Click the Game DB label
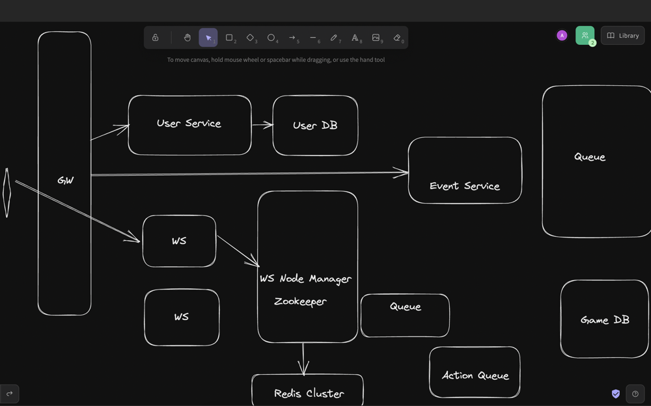The height and width of the screenshot is (406, 651). tap(605, 319)
